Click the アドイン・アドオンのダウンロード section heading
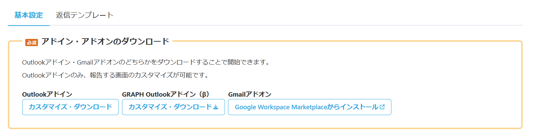The height and width of the screenshot is (140, 537). pos(105,41)
